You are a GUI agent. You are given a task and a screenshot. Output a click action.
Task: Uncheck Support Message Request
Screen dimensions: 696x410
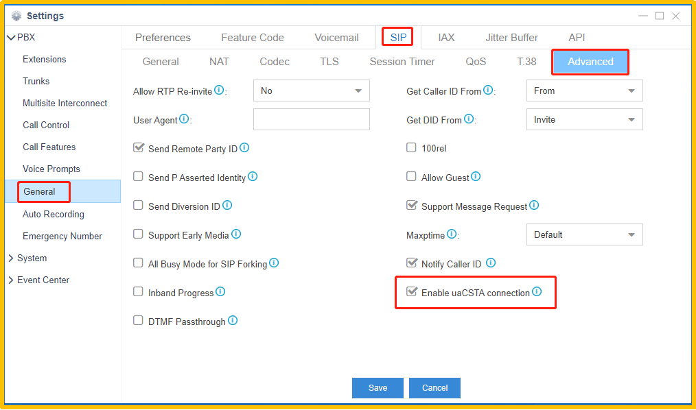click(x=412, y=205)
